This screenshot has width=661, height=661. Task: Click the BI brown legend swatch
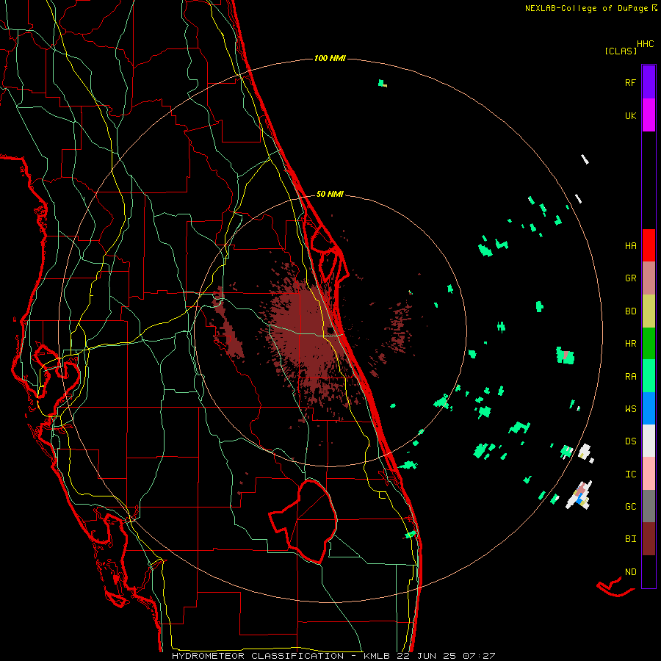(x=649, y=539)
